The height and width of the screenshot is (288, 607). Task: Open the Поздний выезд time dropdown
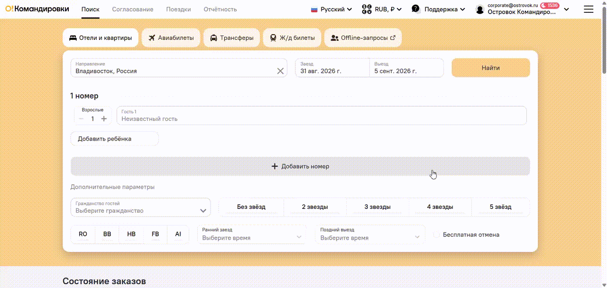[370, 234]
